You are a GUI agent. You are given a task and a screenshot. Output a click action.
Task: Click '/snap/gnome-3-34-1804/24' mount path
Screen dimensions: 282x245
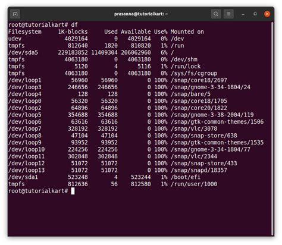211,87
